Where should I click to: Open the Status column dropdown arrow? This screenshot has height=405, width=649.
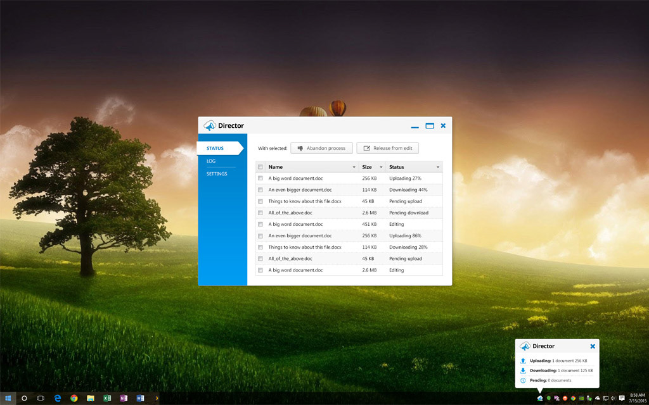438,167
